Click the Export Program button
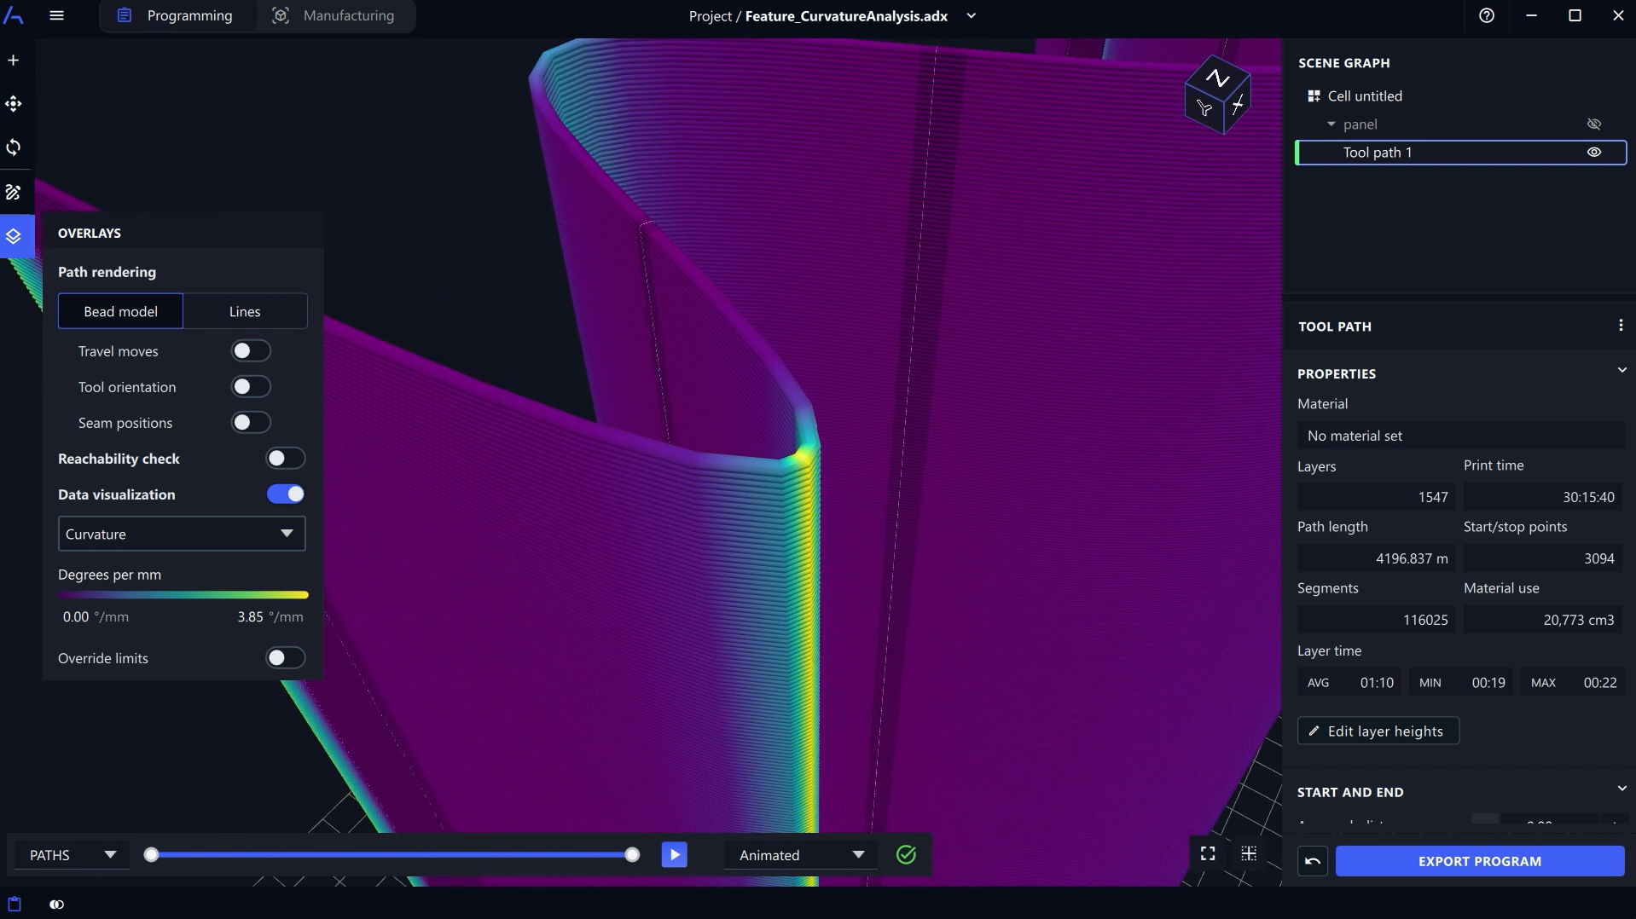Screen dimensions: 1636x919 click(1479, 861)
